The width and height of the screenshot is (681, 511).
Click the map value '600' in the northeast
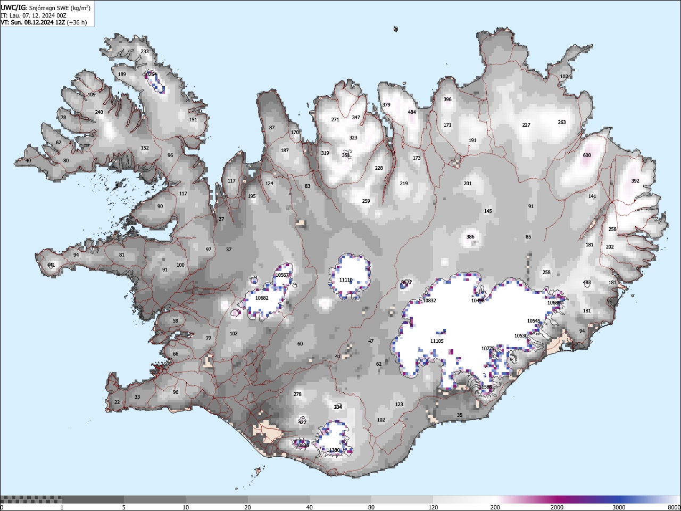[587, 155]
